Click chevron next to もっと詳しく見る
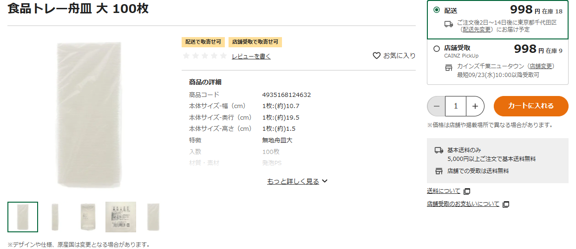Screen dimensions: 576x249 [325, 181]
